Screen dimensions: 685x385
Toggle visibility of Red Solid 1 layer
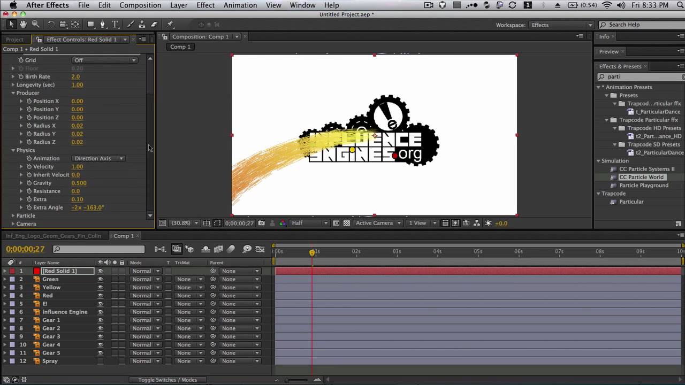[x=100, y=271]
